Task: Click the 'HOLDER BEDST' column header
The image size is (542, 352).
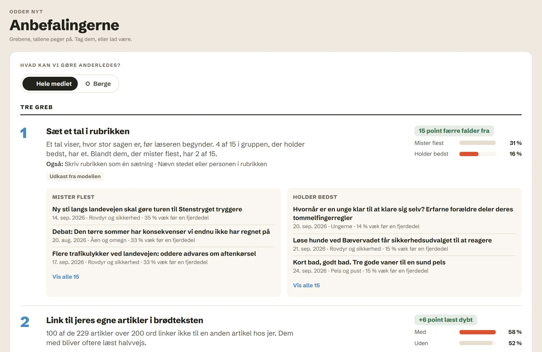Action: click(x=315, y=197)
